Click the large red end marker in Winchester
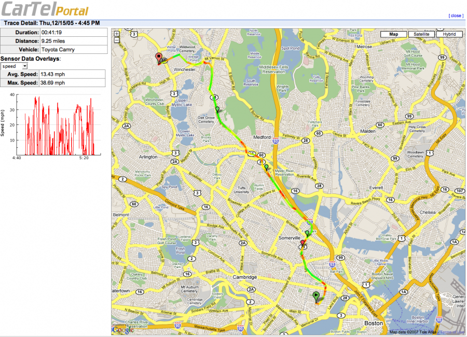The image size is (467, 337). point(159,58)
